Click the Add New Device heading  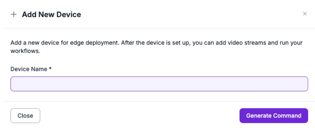coord(51,14)
